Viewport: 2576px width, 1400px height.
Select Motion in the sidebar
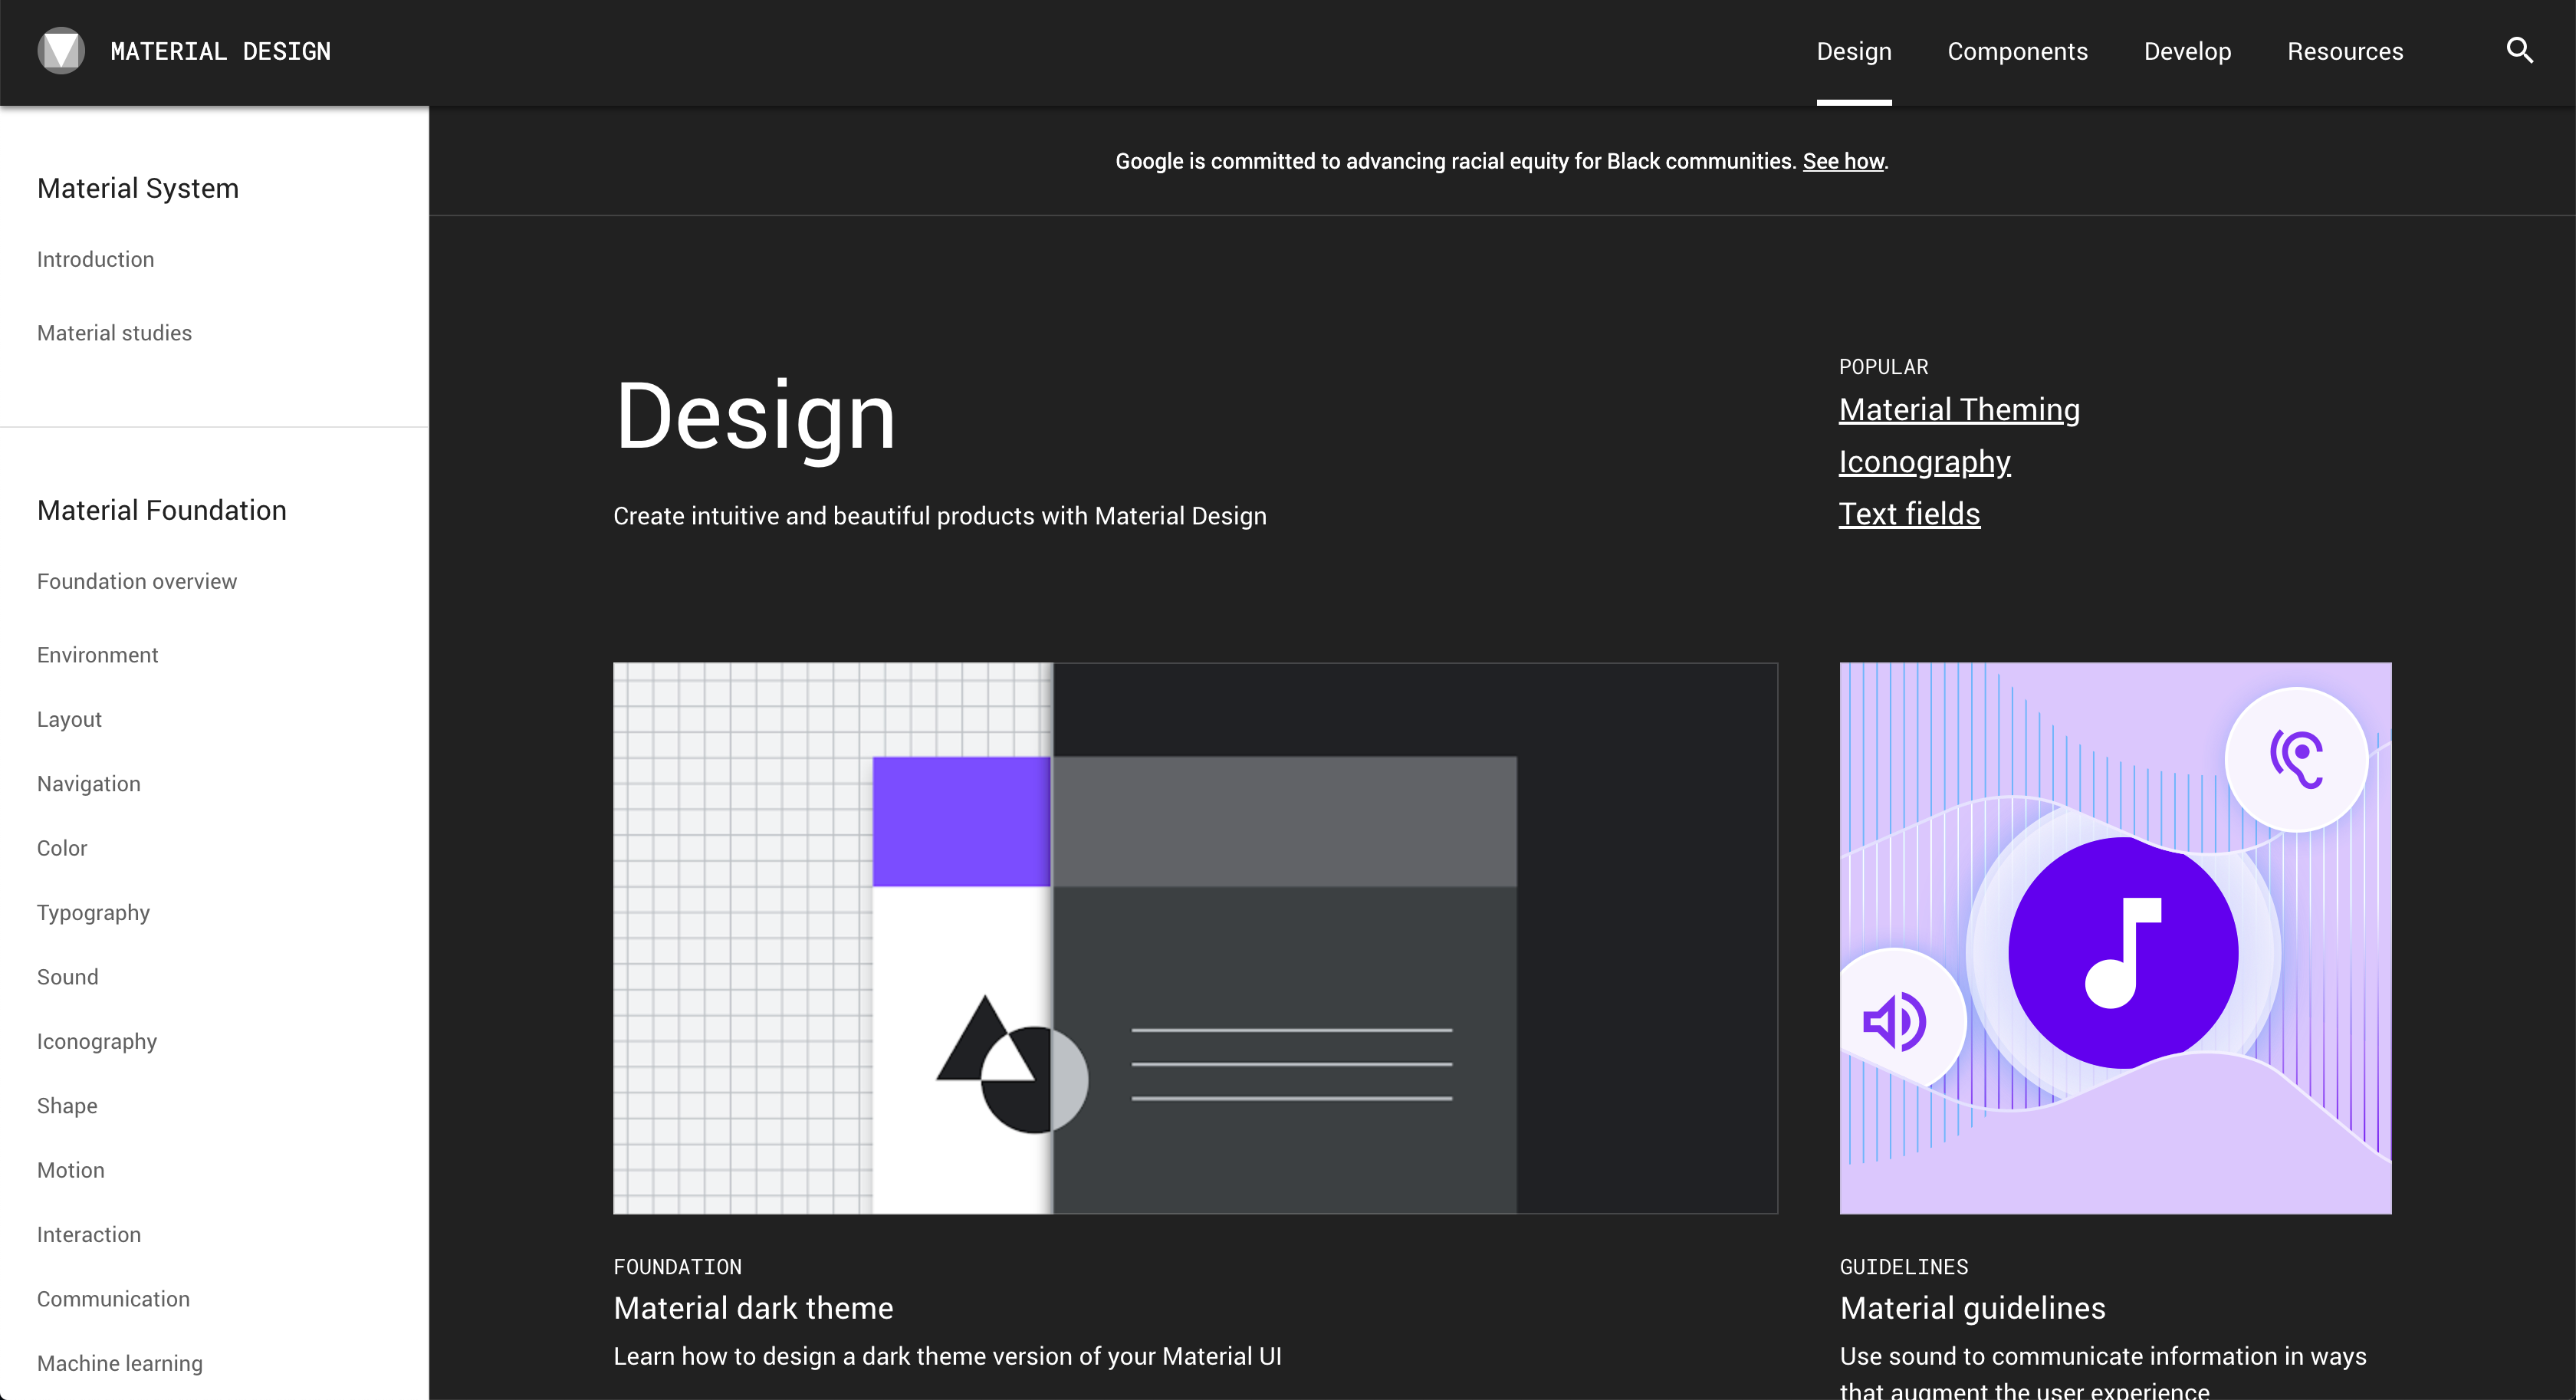[70, 1170]
